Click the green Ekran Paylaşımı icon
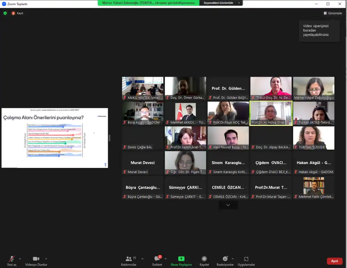 tap(181, 259)
